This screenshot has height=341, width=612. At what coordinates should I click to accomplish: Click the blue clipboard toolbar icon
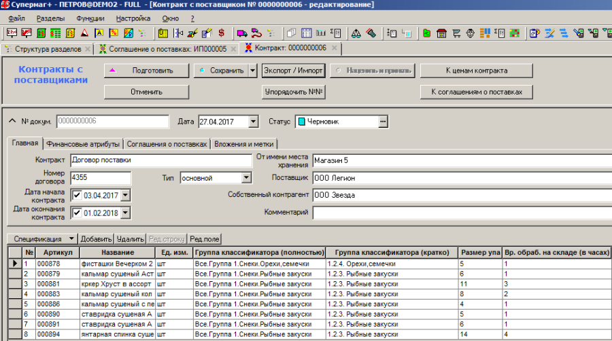534,33
